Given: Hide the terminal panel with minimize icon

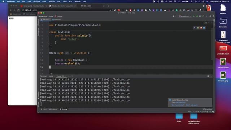Looking at the screenshot, I should coord(211,76).
